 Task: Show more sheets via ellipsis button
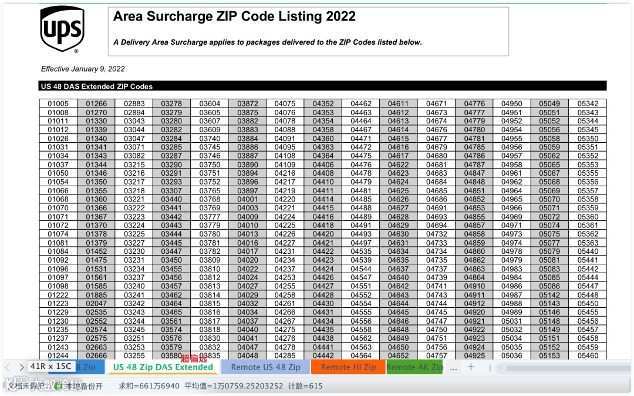(x=453, y=367)
